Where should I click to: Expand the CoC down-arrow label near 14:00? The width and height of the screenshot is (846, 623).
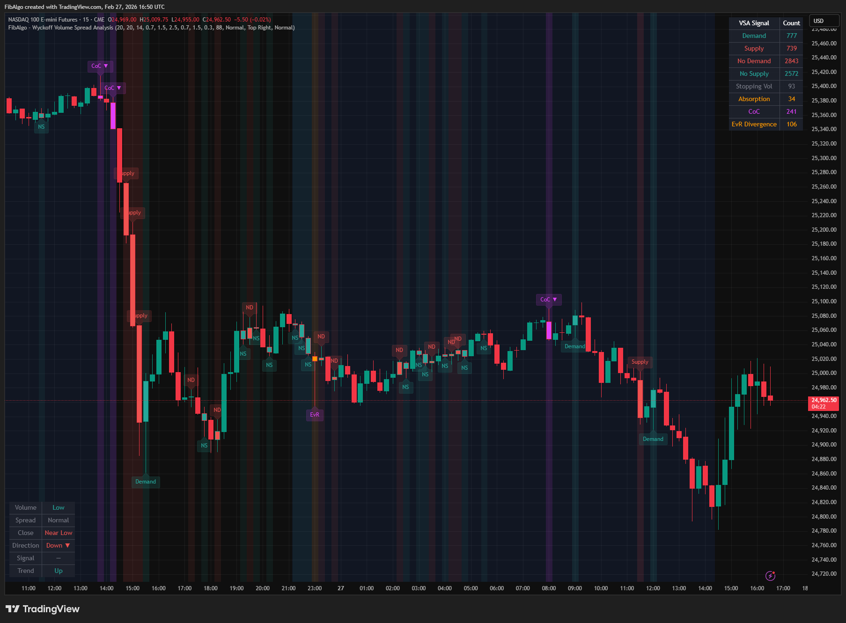pyautogui.click(x=112, y=88)
